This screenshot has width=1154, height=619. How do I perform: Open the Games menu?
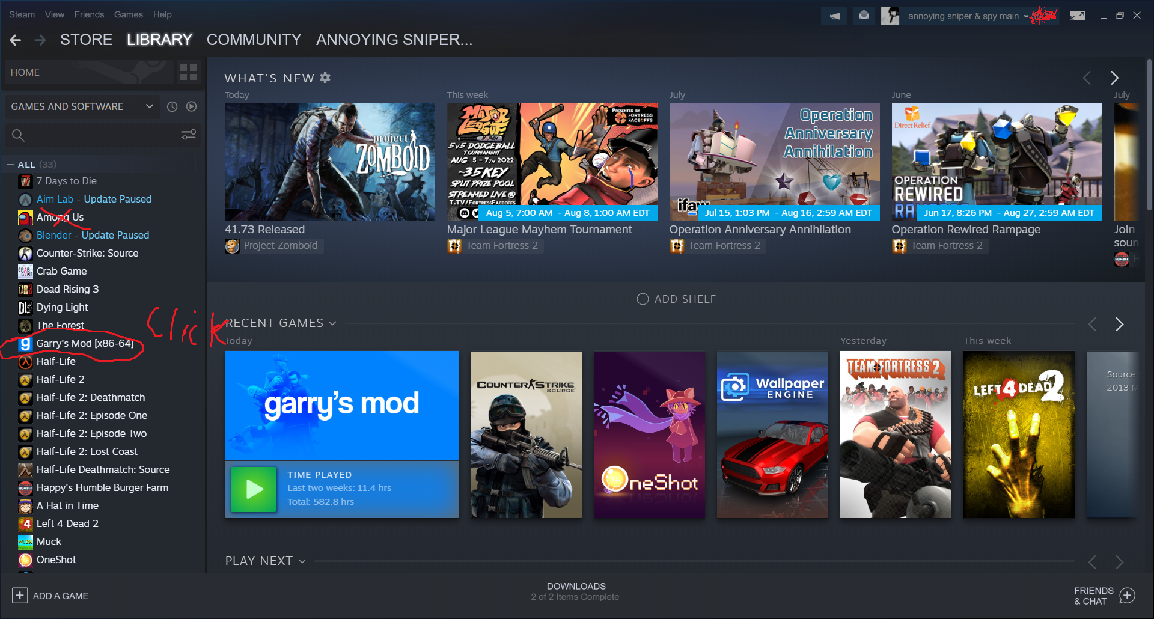click(x=129, y=14)
